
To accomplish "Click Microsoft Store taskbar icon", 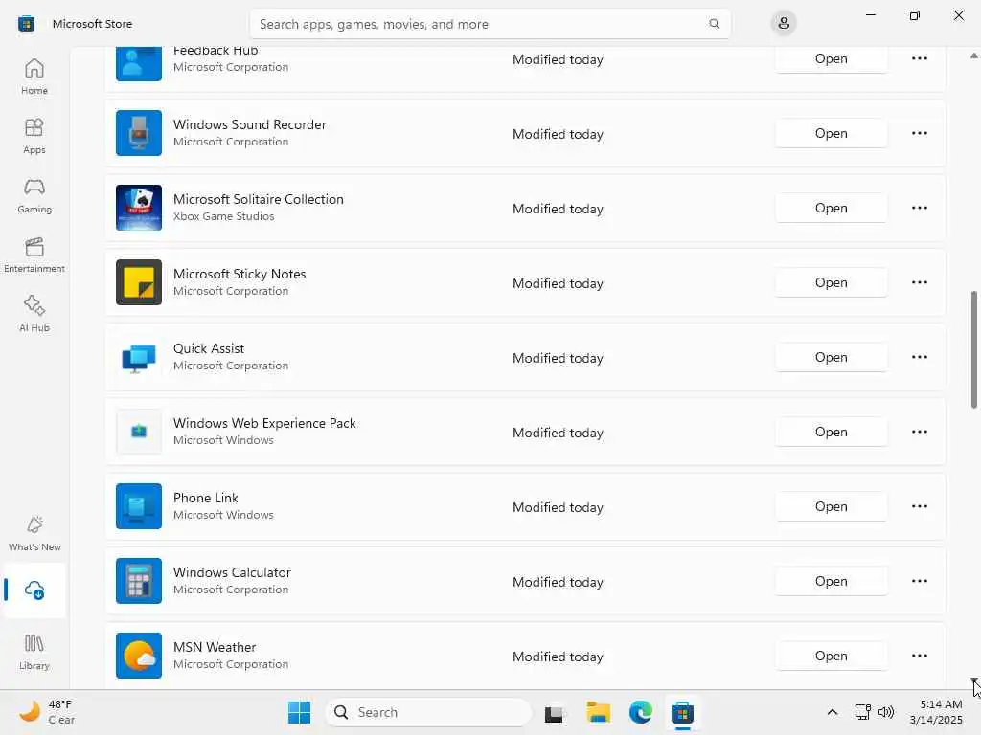I will 682,712.
